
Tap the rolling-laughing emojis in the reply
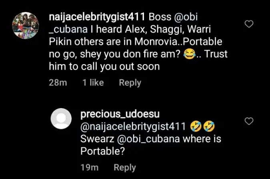(202, 127)
